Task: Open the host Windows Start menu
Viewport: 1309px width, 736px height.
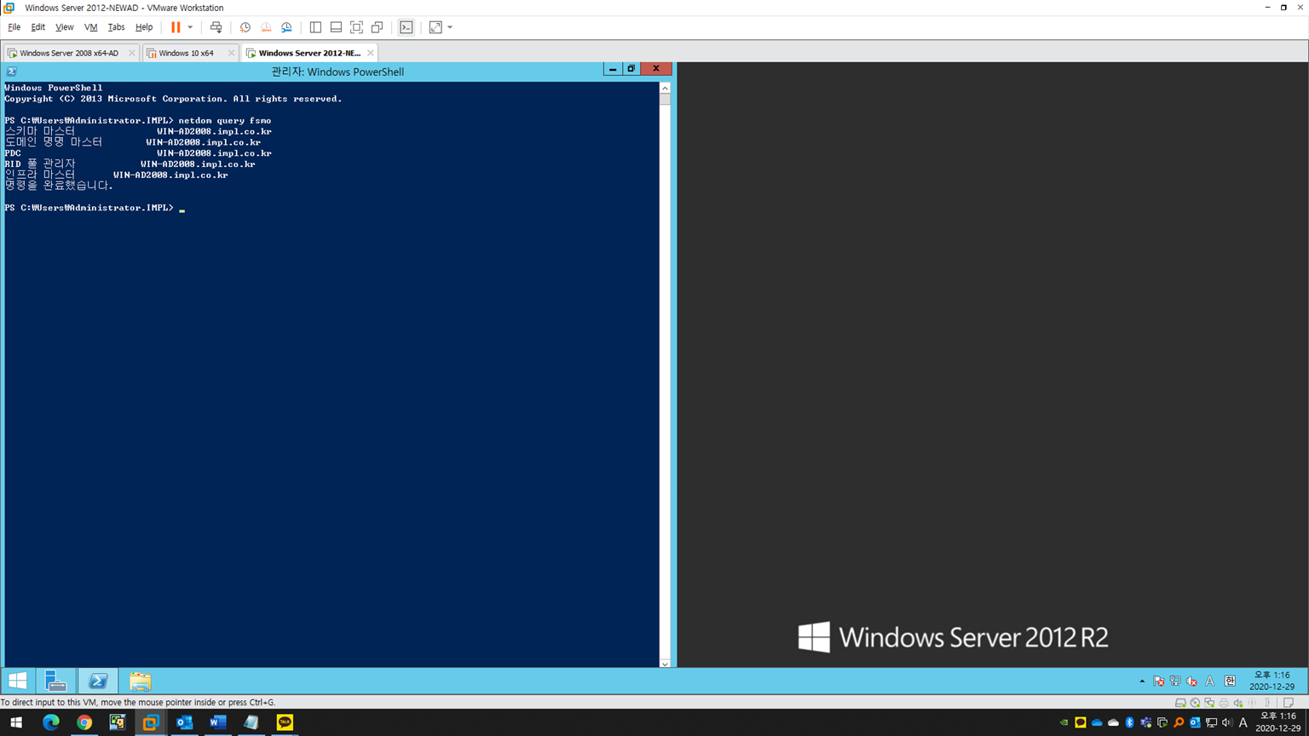Action: coord(16,722)
